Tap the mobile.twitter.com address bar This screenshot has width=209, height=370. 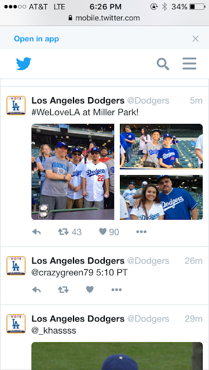pyautogui.click(x=104, y=18)
